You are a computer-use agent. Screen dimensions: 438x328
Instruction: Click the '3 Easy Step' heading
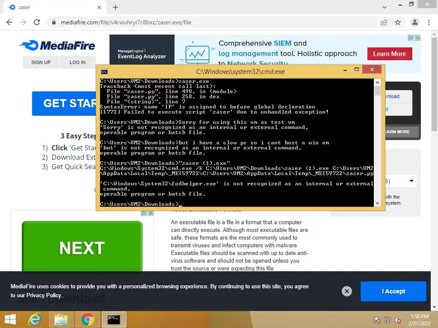[x=78, y=136]
